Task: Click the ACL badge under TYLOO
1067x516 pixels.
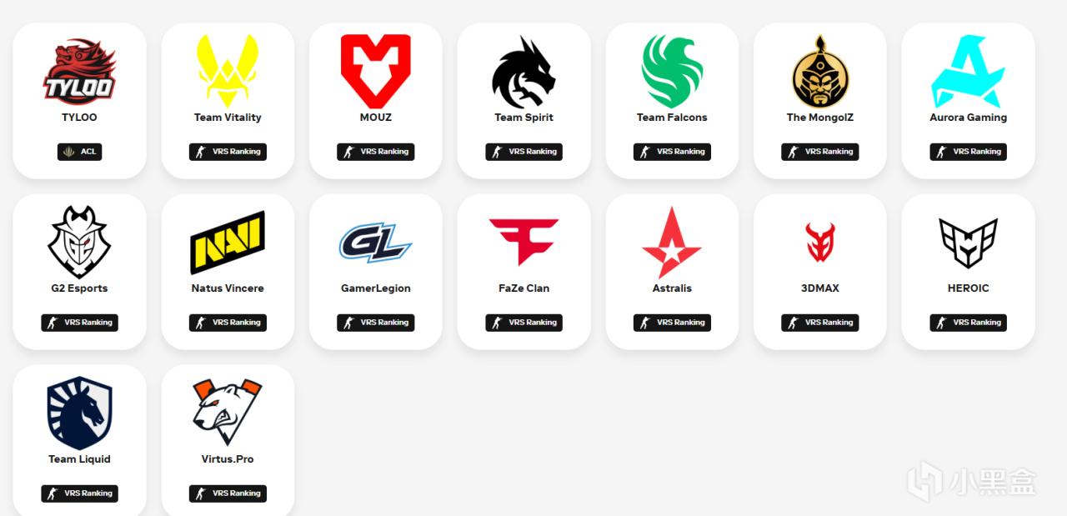Action: (x=79, y=152)
